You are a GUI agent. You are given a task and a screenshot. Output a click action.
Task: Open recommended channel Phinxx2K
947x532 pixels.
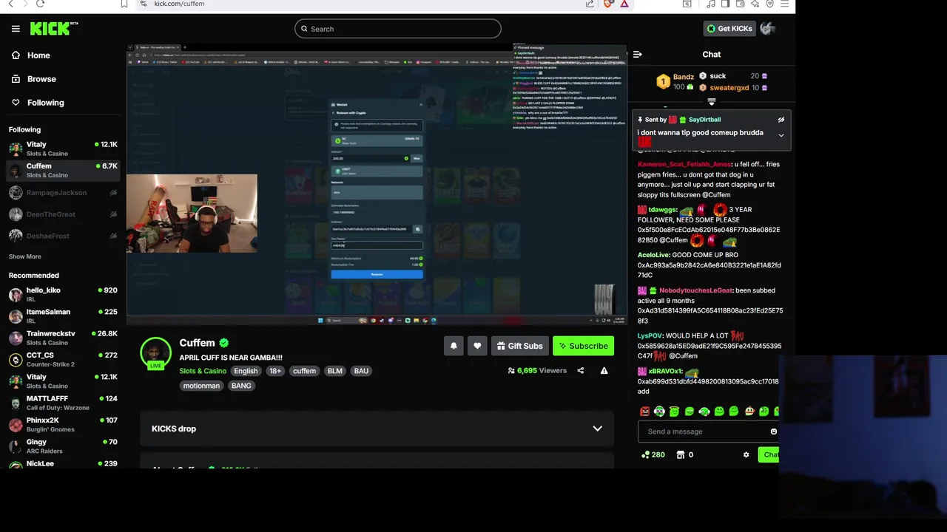tap(62, 425)
